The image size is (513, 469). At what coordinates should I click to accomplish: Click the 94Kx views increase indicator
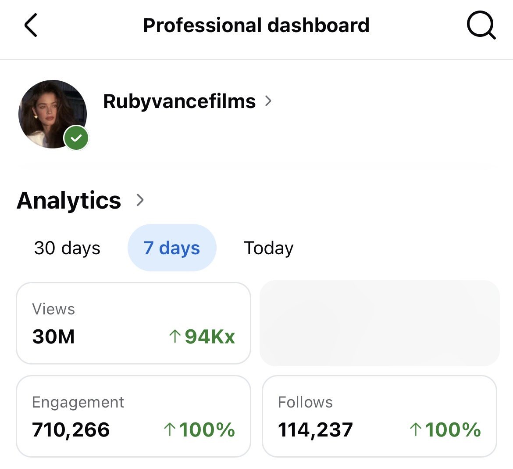pos(202,336)
